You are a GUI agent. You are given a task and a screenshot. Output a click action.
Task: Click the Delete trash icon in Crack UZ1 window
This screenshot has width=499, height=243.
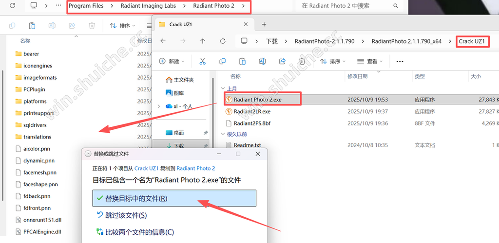[302, 61]
